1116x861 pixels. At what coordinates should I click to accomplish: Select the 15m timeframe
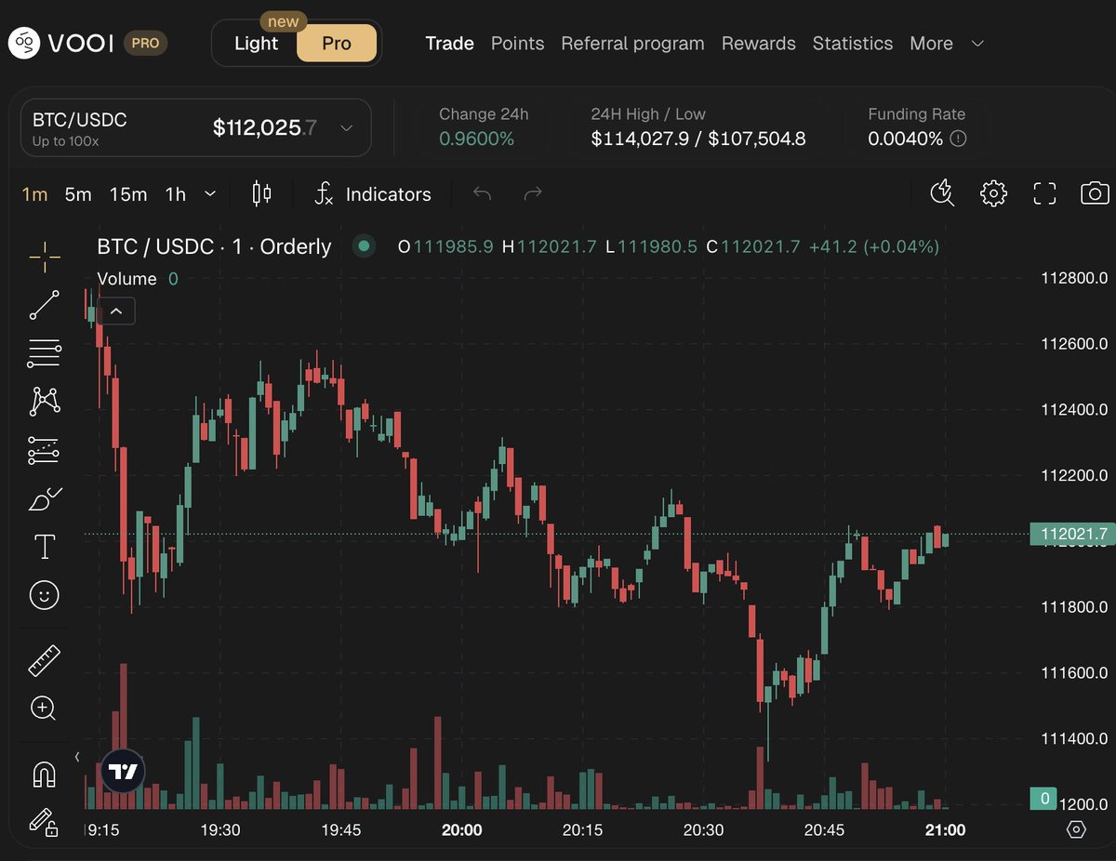point(128,193)
